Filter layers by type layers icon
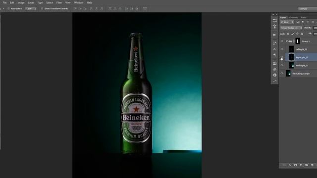 pyautogui.click(x=308, y=22)
